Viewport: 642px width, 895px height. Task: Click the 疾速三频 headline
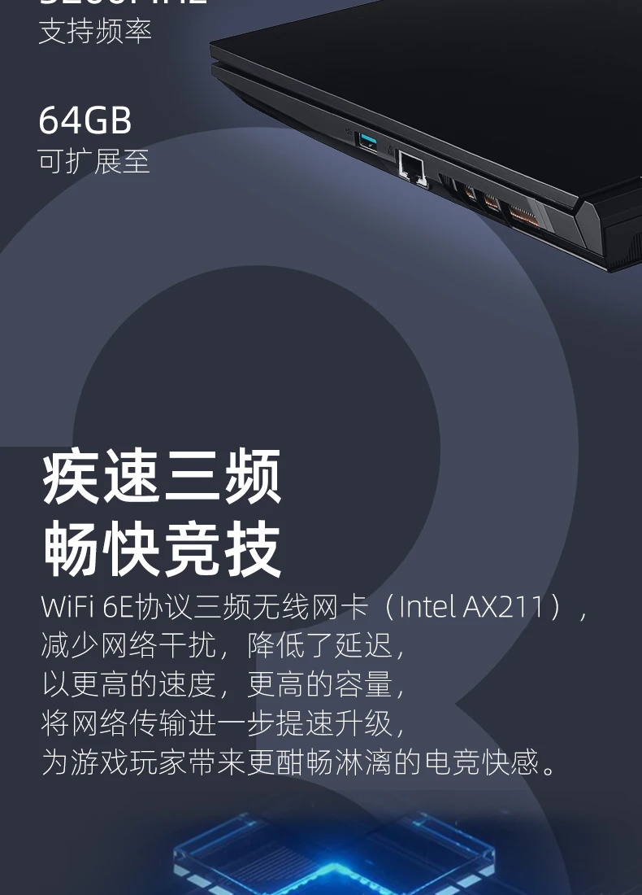coord(162,476)
